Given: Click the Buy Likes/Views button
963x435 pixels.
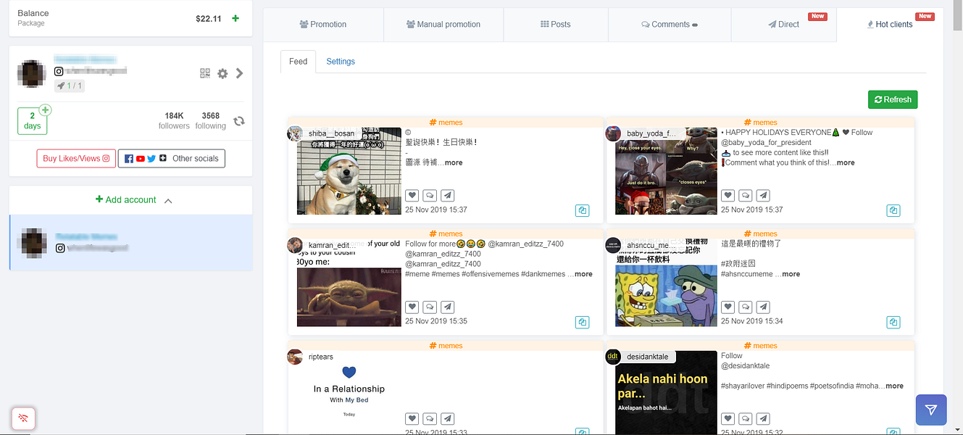Looking at the screenshot, I should point(76,158).
